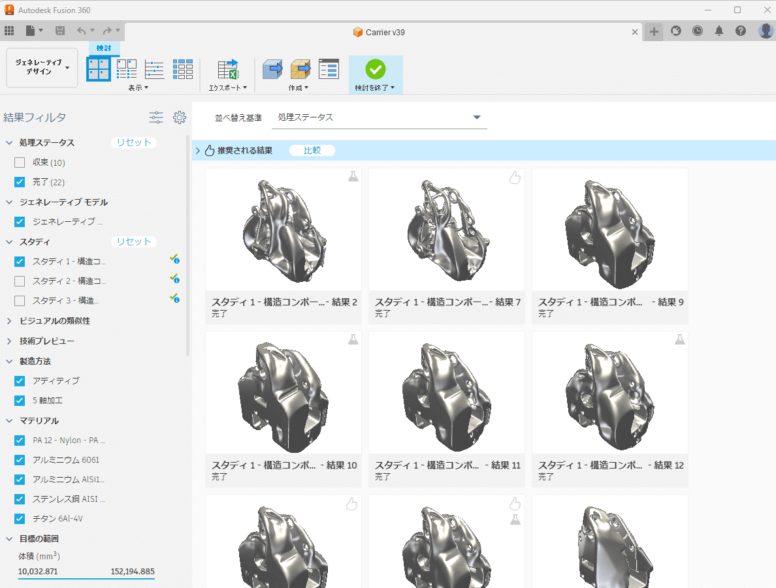Open the extensions icon in title bar
The image size is (776, 588).
[675, 31]
